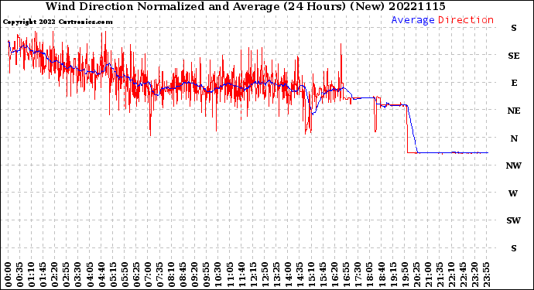Click the 04:05 time axis label
The height and width of the screenshot is (290, 534).
[90, 275]
